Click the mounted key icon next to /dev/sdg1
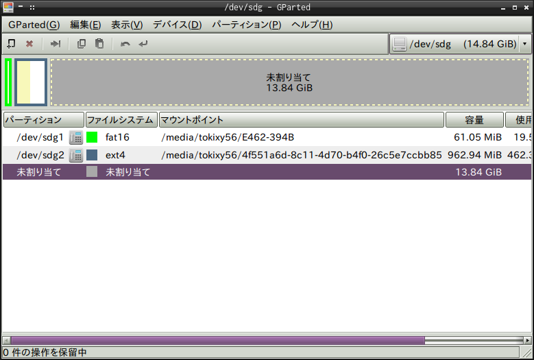Screen dimensions: 534x360 click(76, 137)
